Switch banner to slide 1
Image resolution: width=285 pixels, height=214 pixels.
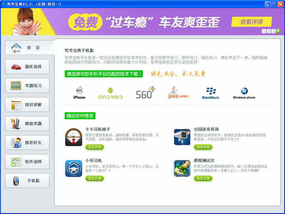[264, 31]
